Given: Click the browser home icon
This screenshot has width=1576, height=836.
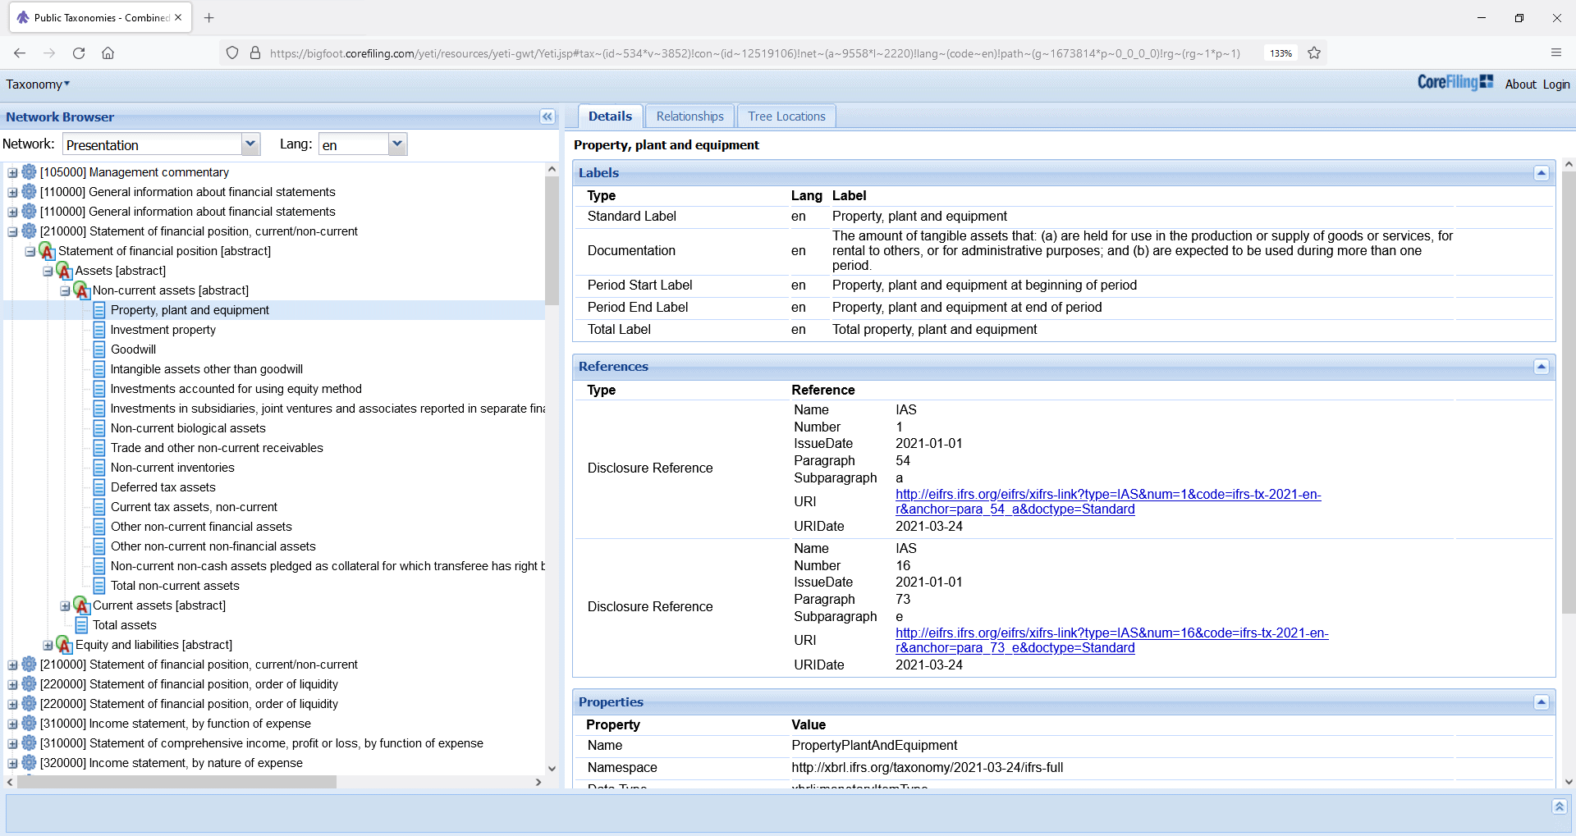Looking at the screenshot, I should 108,53.
